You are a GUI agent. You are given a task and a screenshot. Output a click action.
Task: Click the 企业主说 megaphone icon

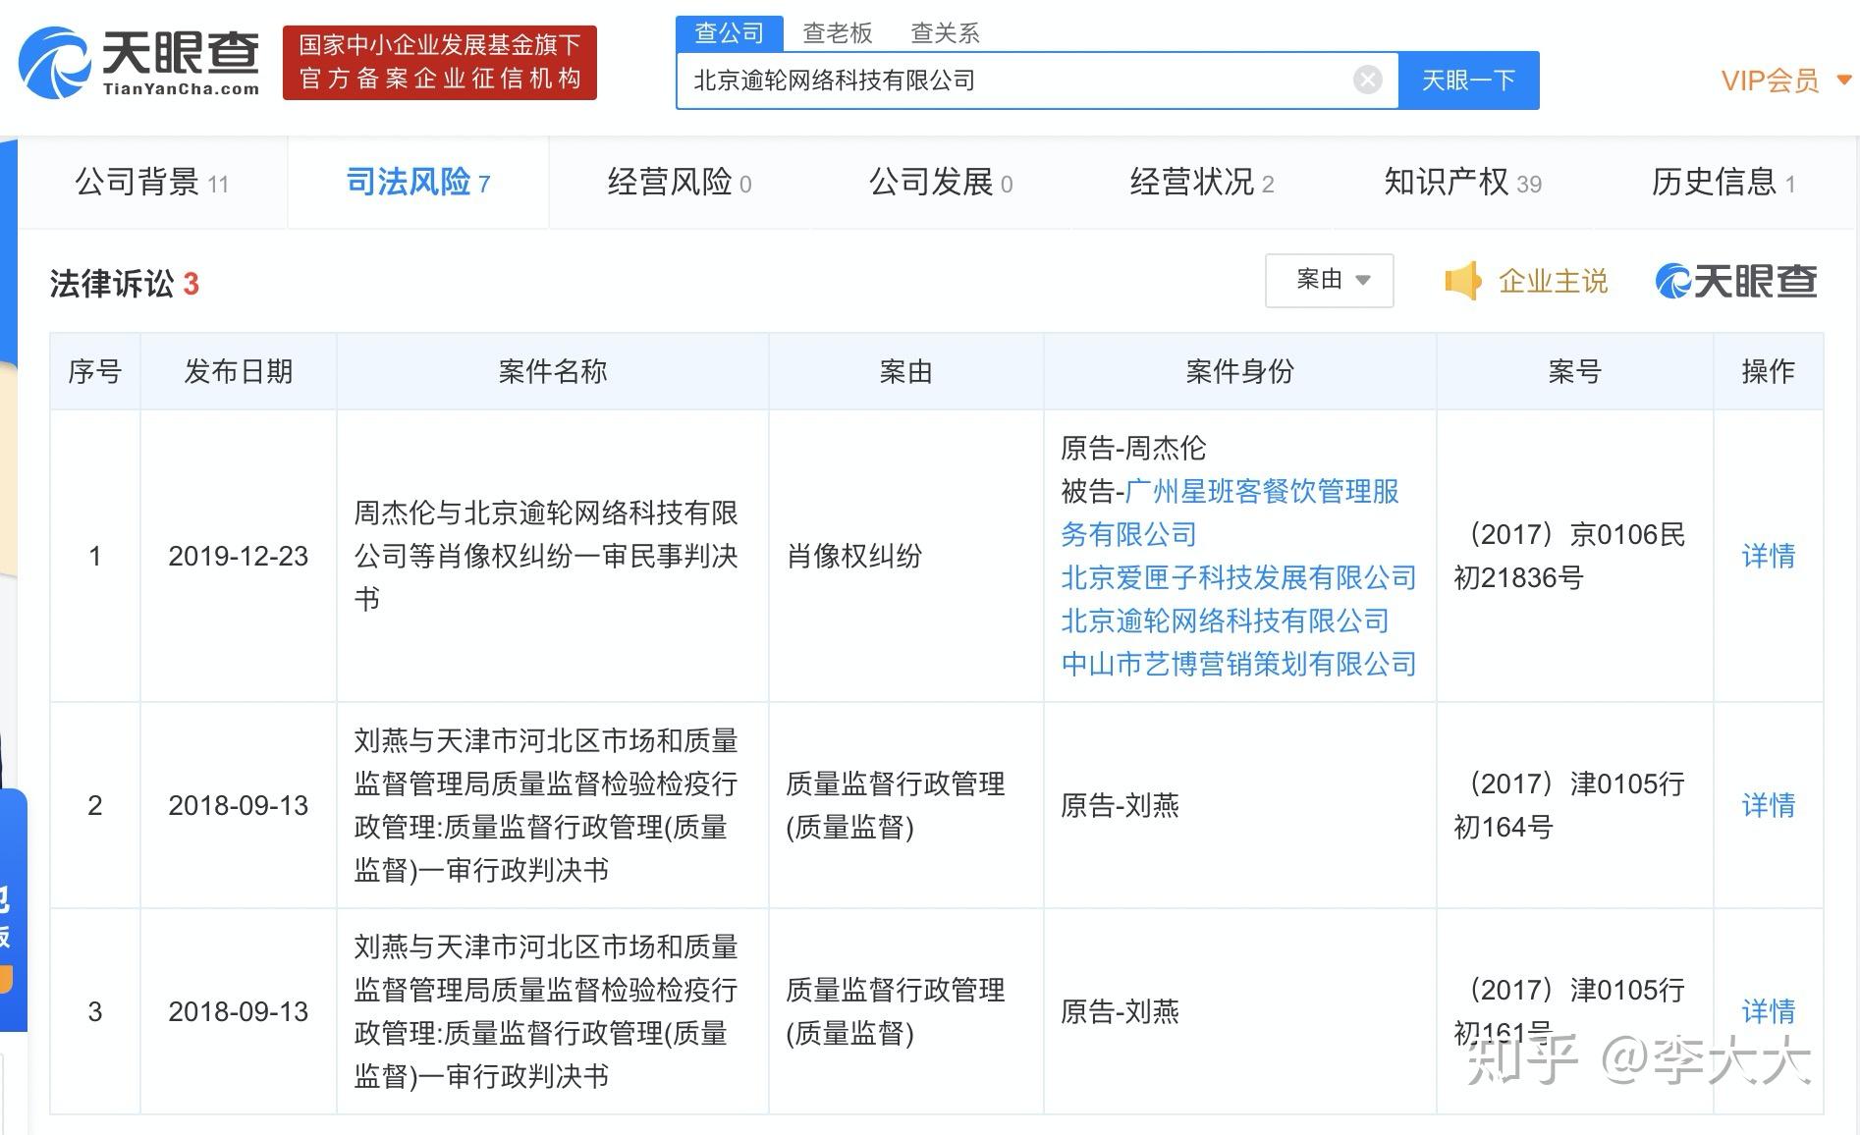click(x=1462, y=282)
